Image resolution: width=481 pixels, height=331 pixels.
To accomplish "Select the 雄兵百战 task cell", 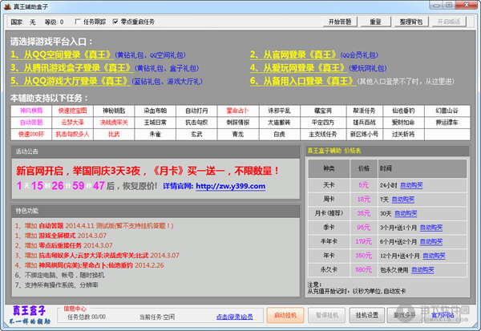I will (365, 123).
